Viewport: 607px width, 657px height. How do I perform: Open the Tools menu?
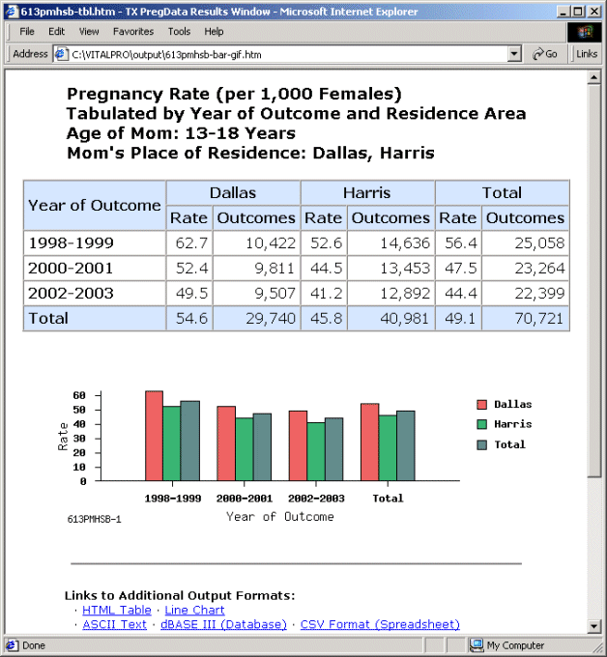click(x=179, y=32)
